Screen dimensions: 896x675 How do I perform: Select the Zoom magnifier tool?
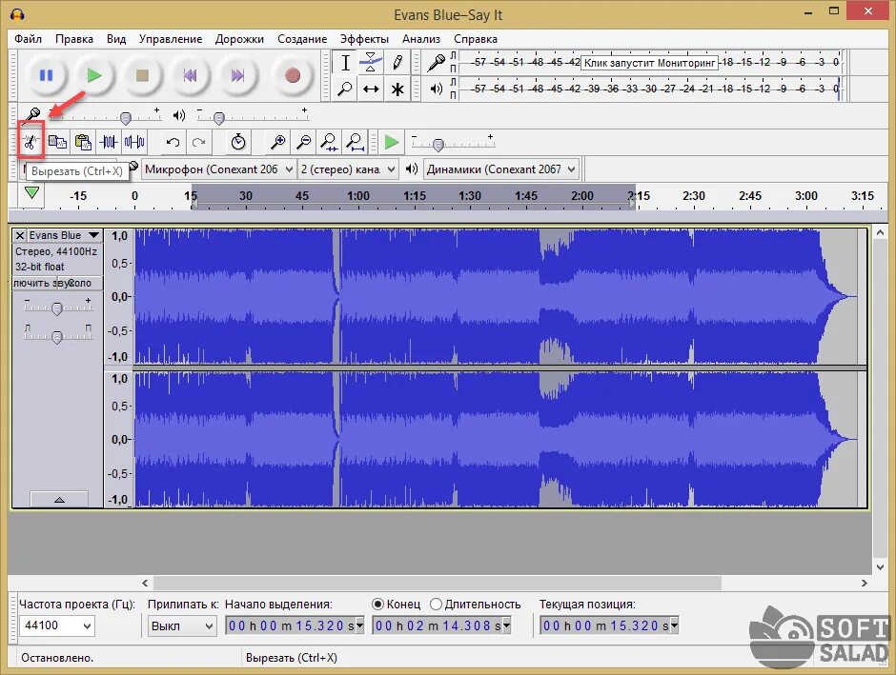(x=345, y=89)
